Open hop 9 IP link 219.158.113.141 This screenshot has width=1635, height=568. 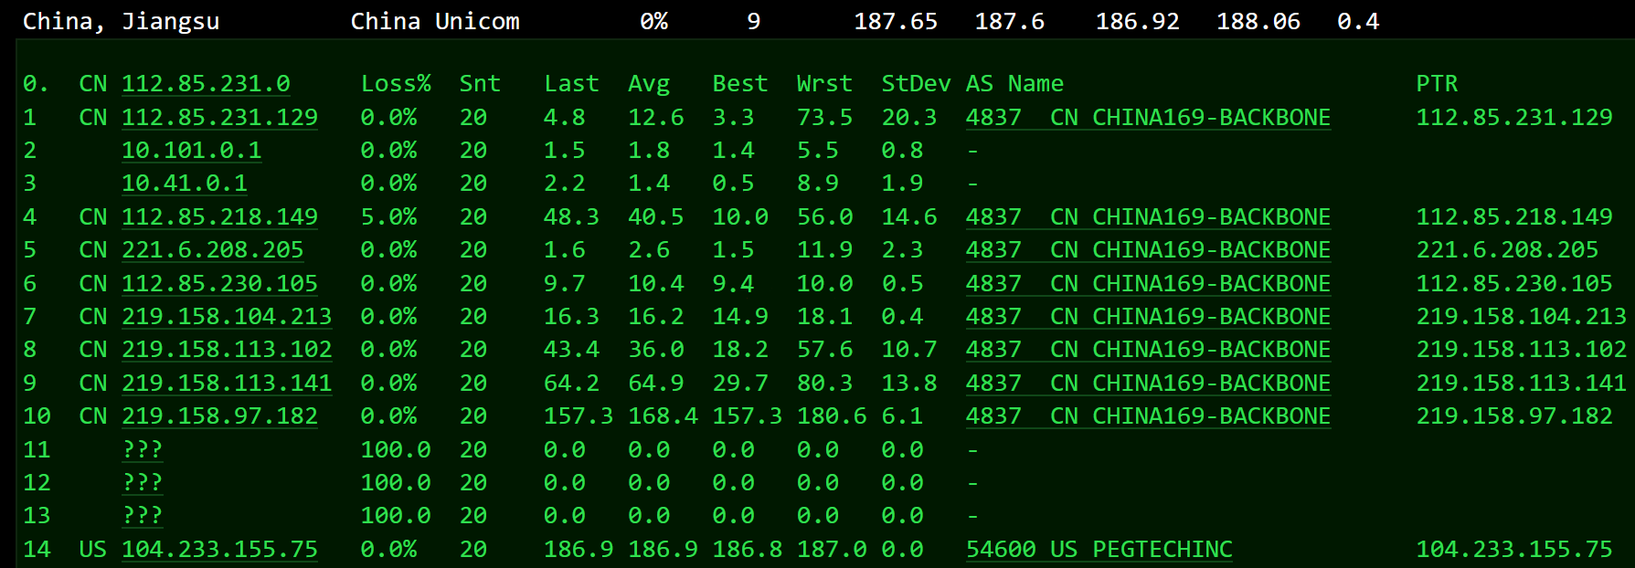(227, 384)
